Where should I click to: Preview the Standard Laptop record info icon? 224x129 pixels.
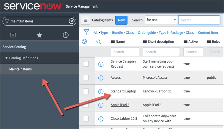[x=101, y=92]
